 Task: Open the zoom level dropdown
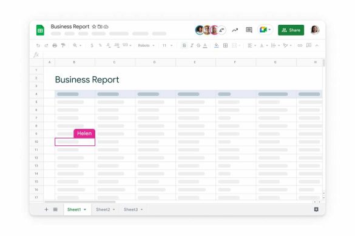tap(77, 45)
